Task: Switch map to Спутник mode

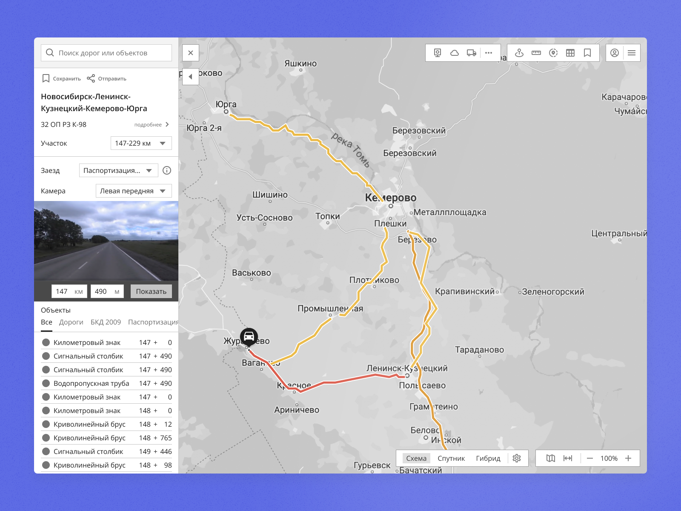Action: pos(451,458)
